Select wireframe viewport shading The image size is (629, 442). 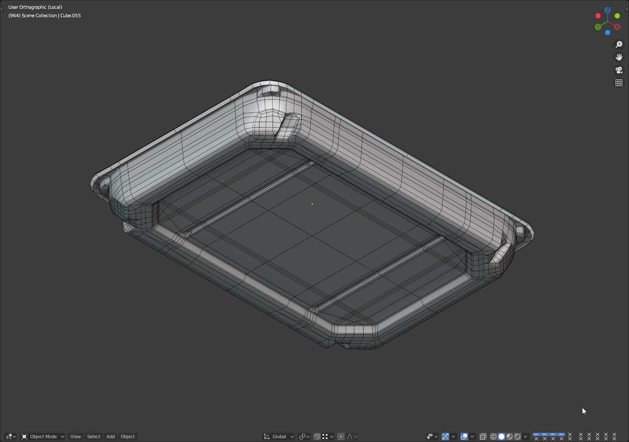coord(494,437)
